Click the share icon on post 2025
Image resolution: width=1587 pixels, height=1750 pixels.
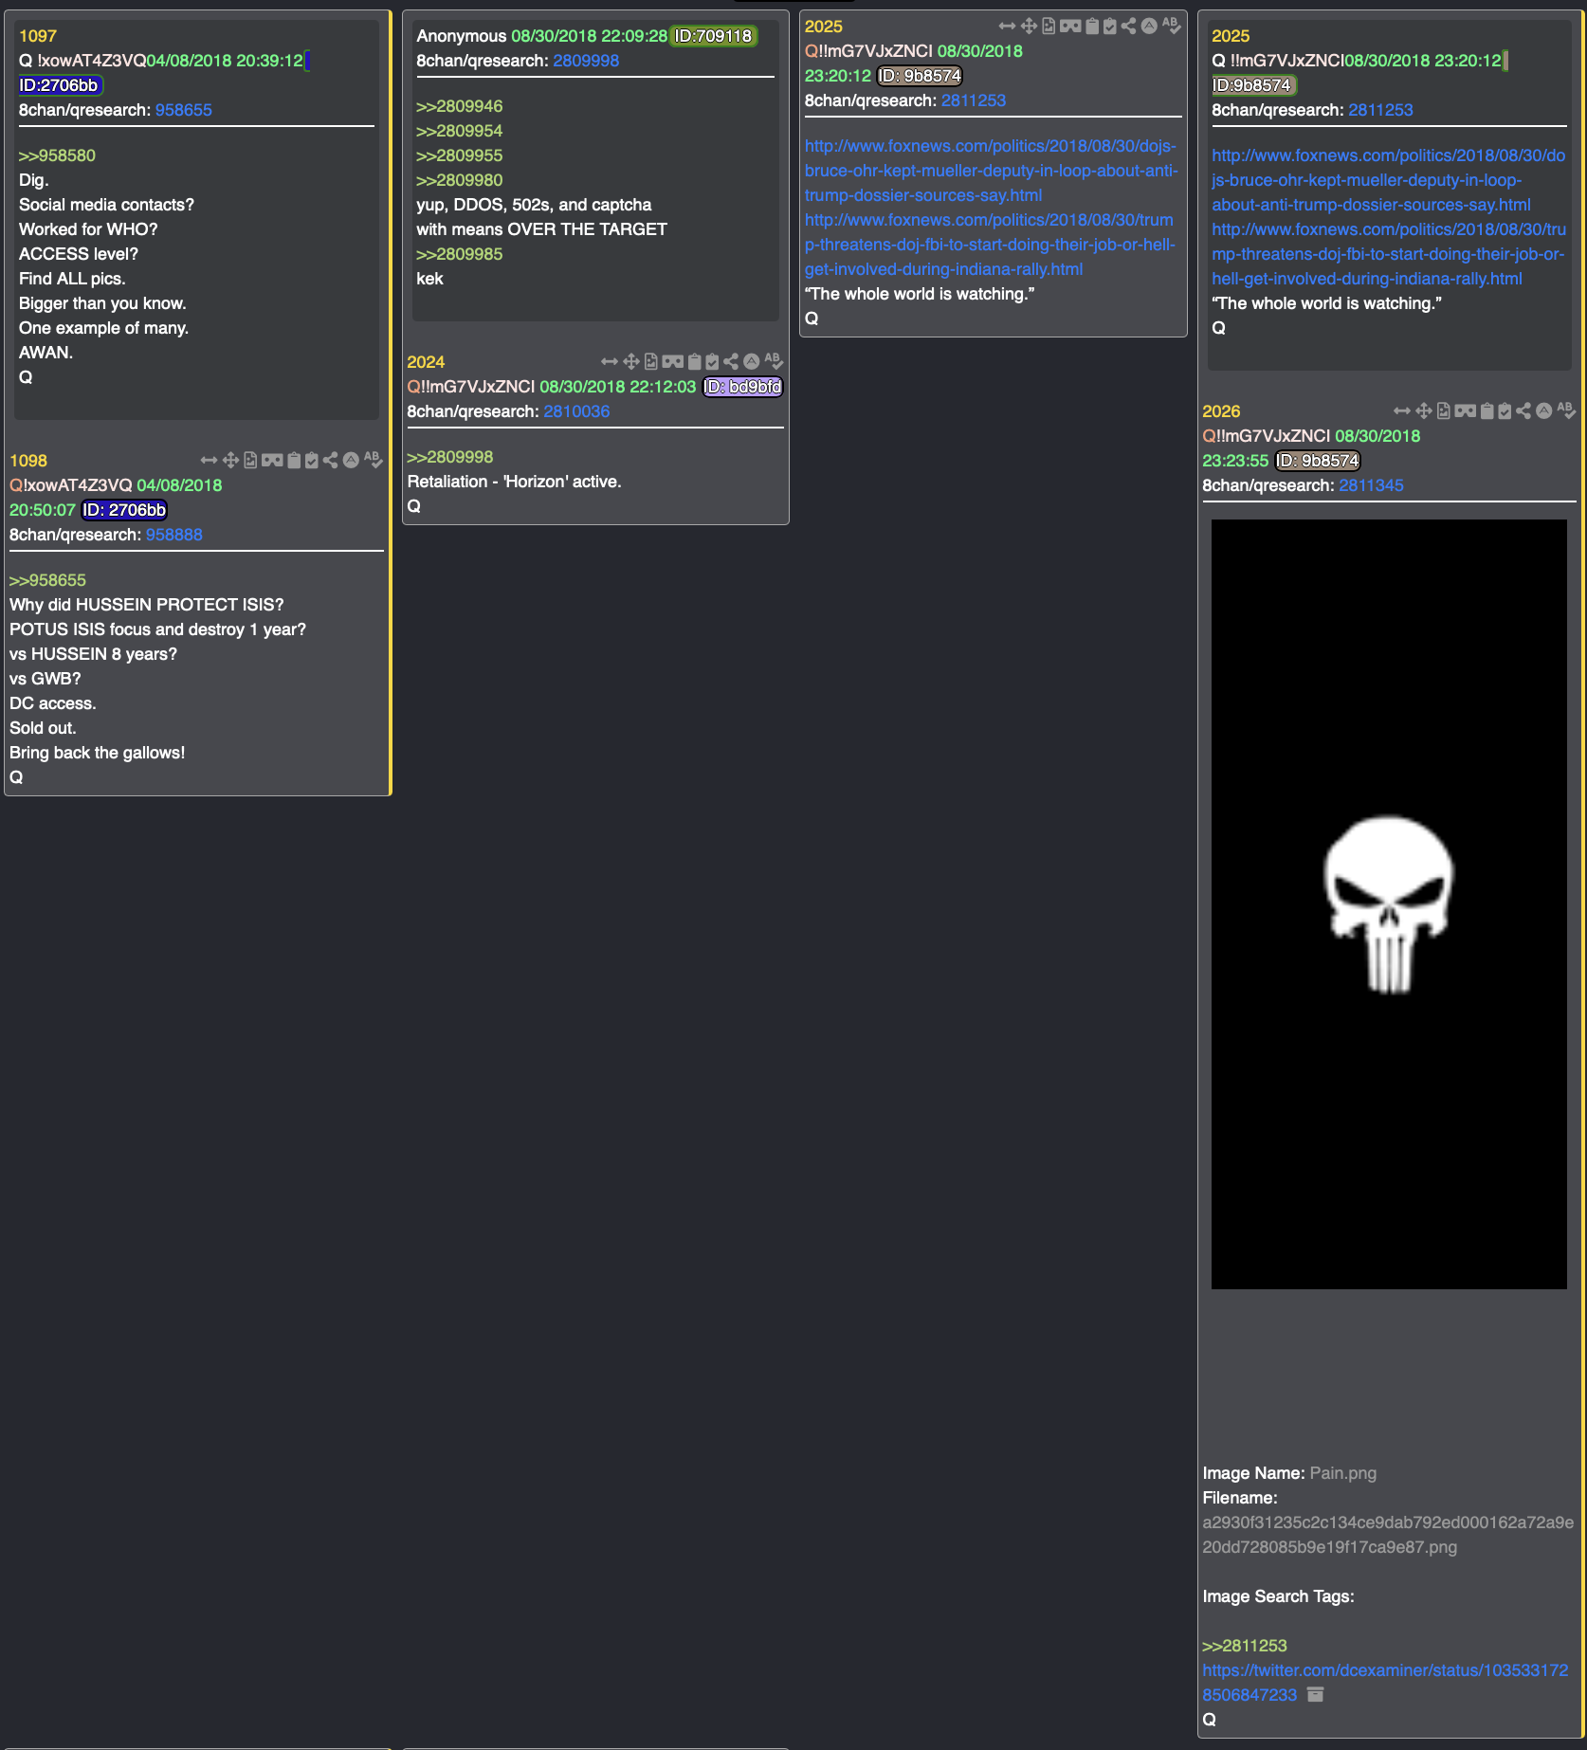click(1128, 26)
